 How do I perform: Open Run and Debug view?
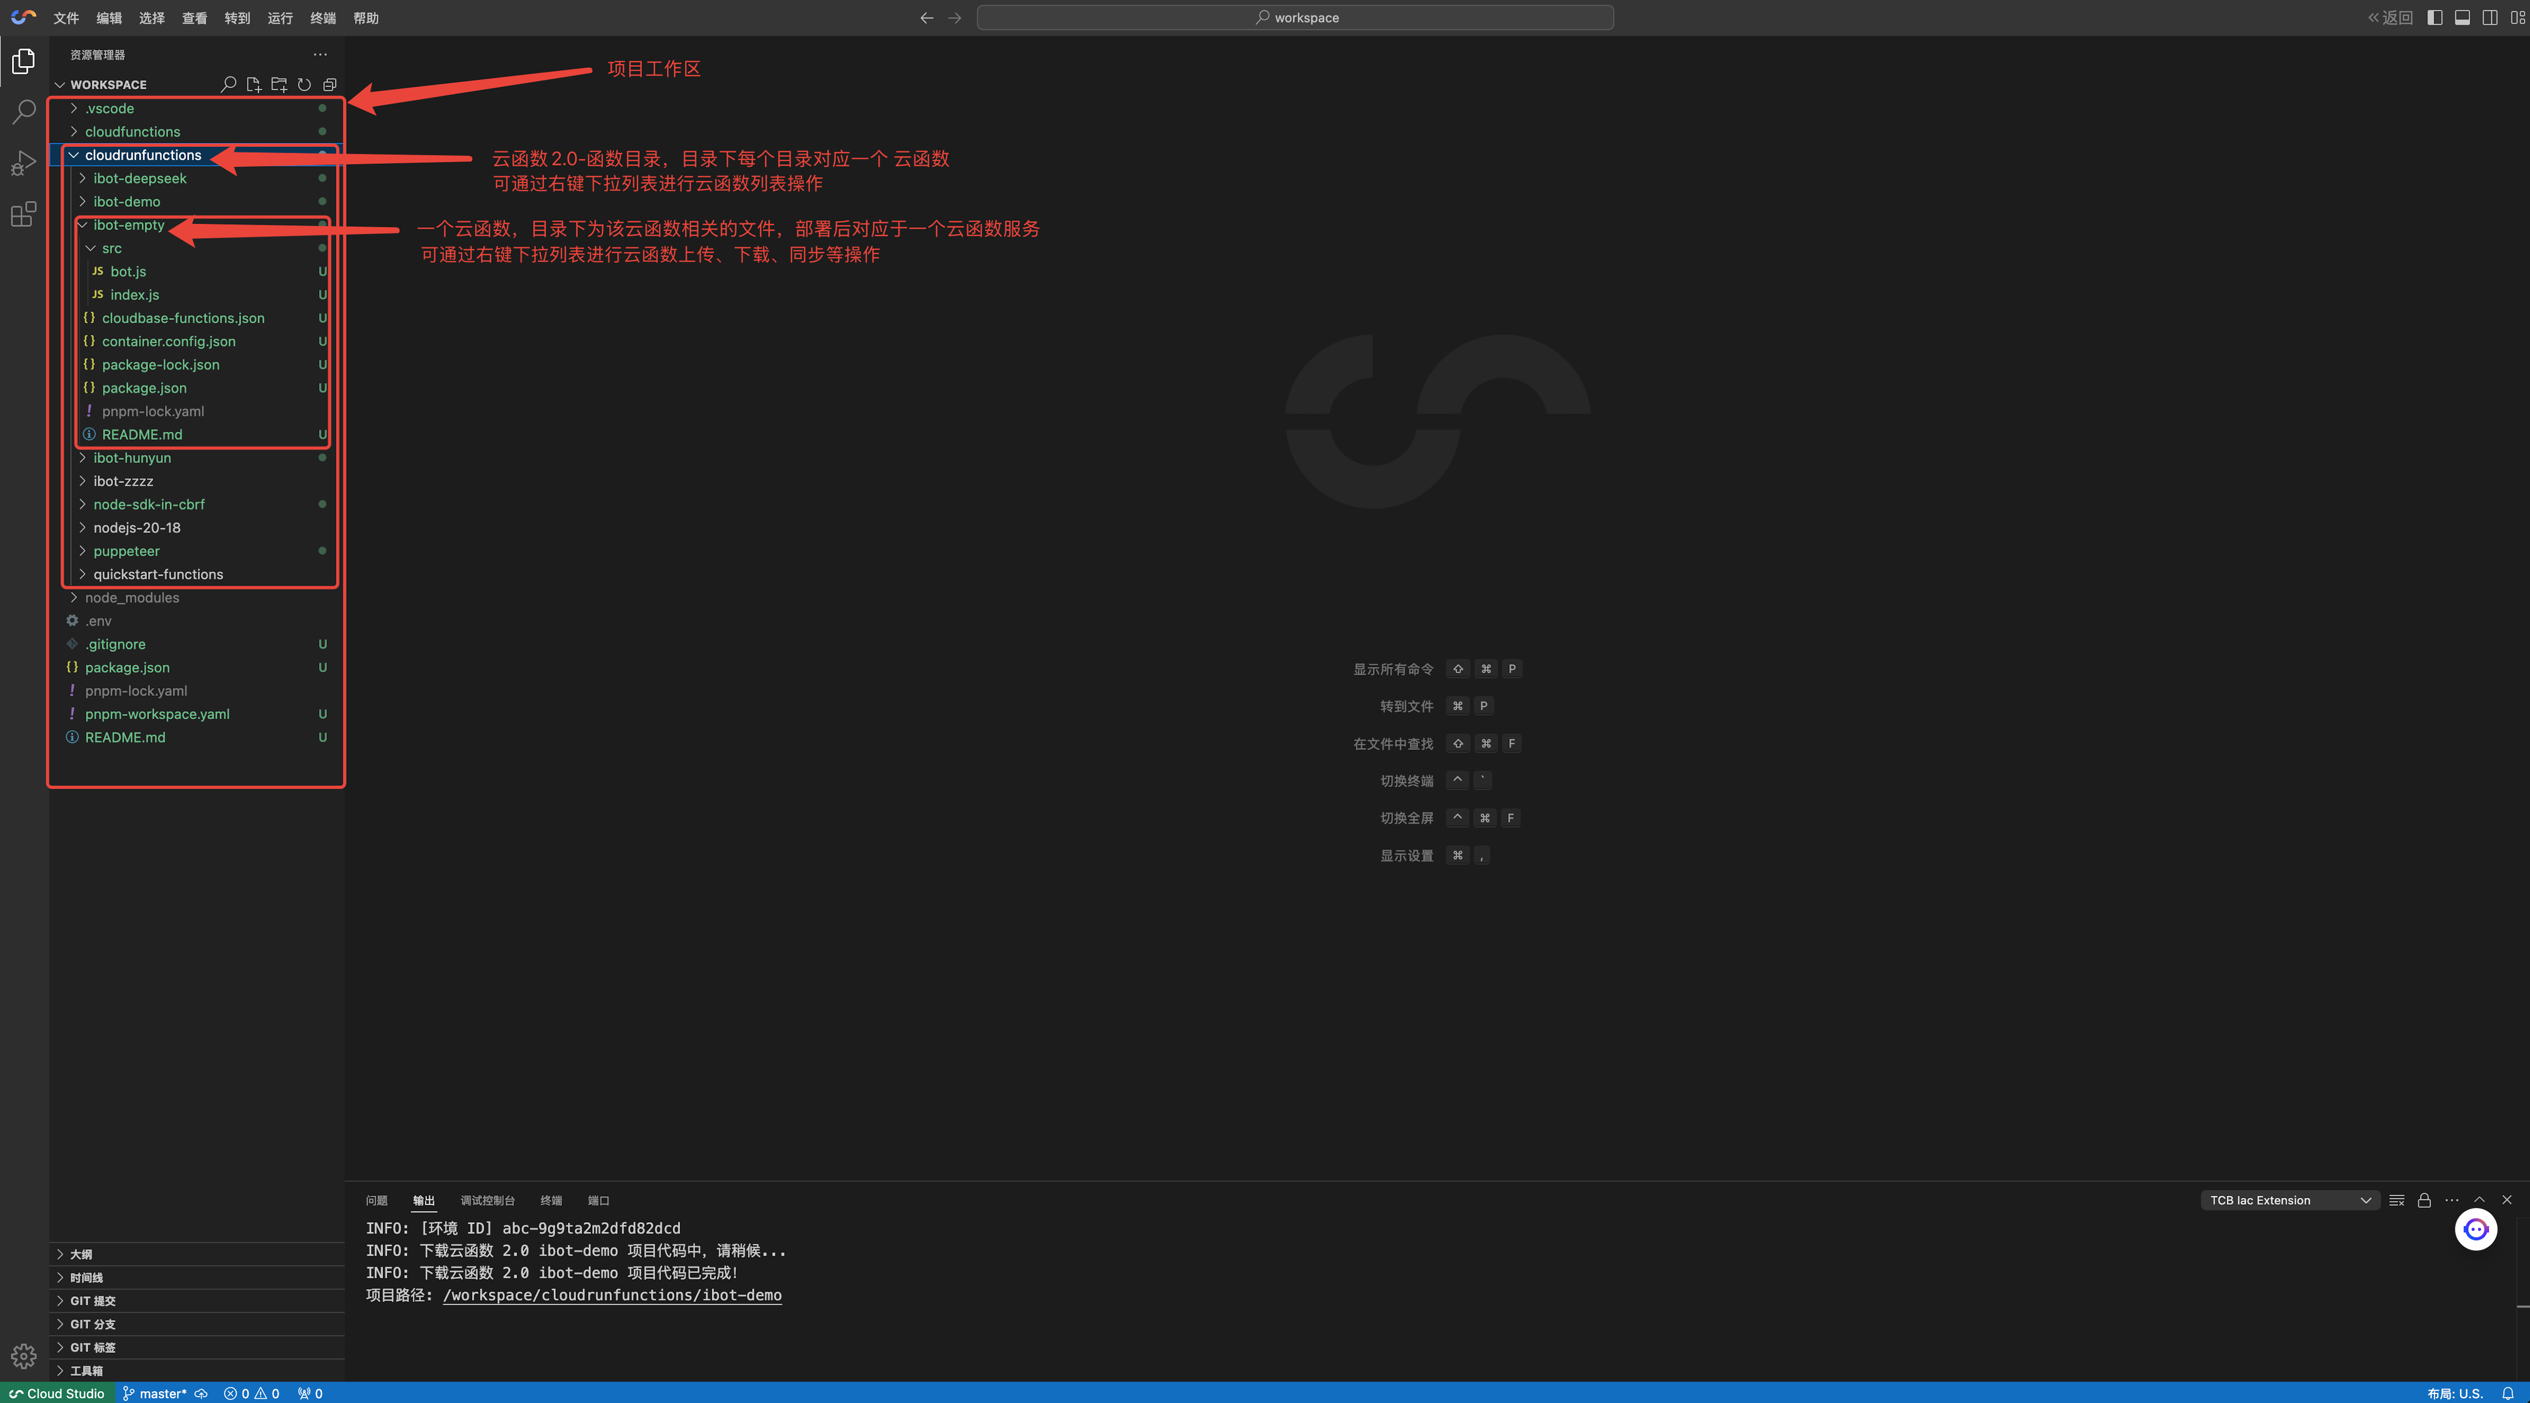tap(24, 163)
